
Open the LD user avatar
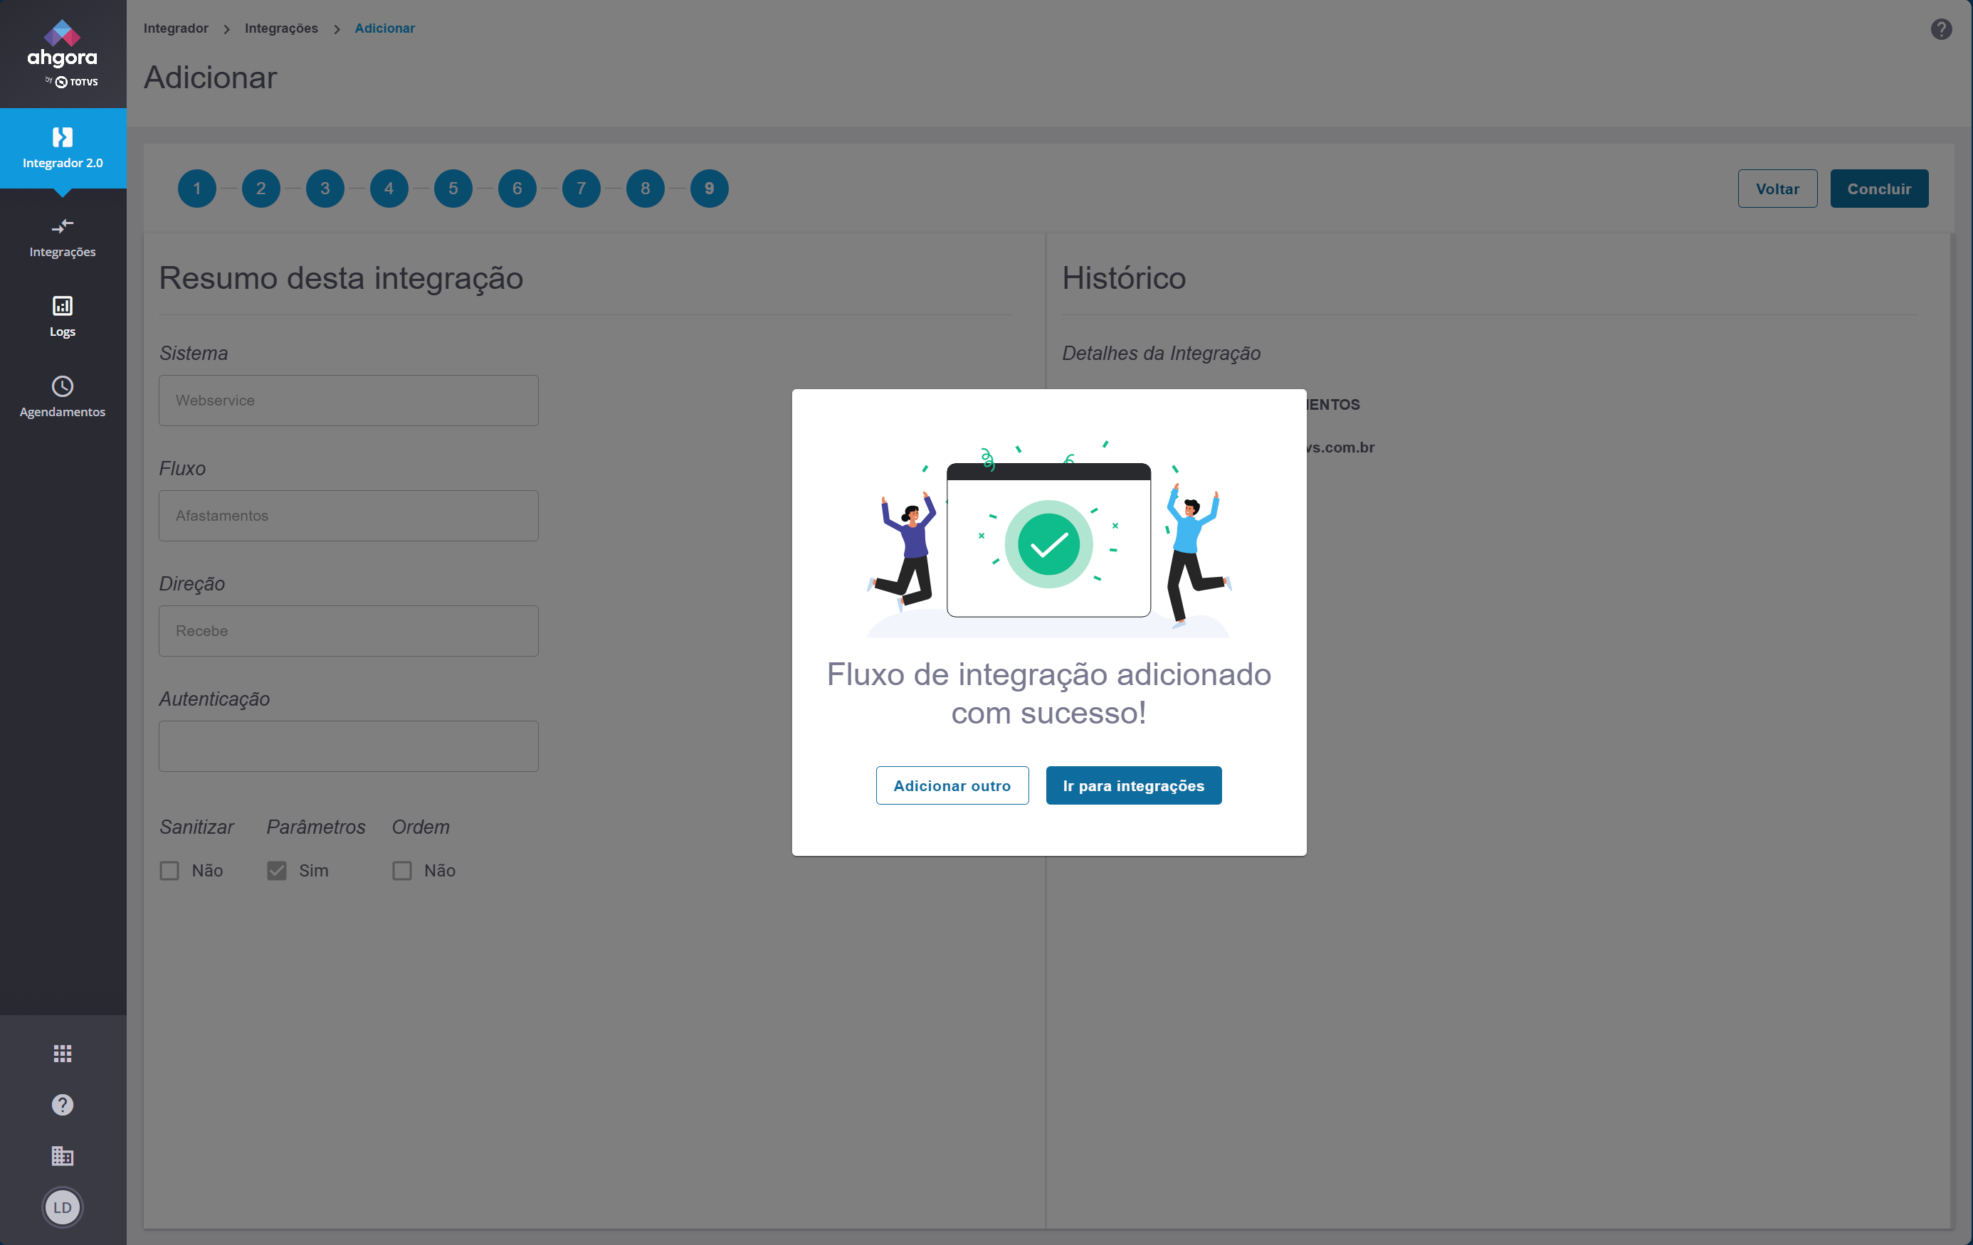coord(62,1207)
